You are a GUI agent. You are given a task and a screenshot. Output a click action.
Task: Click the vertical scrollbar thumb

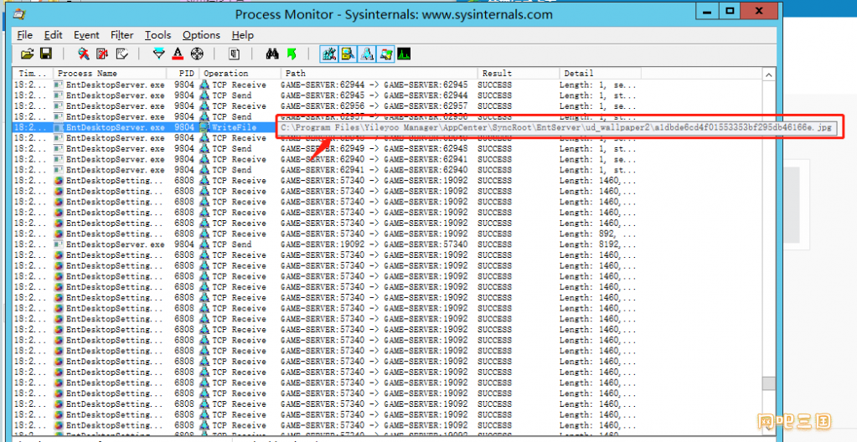click(768, 383)
